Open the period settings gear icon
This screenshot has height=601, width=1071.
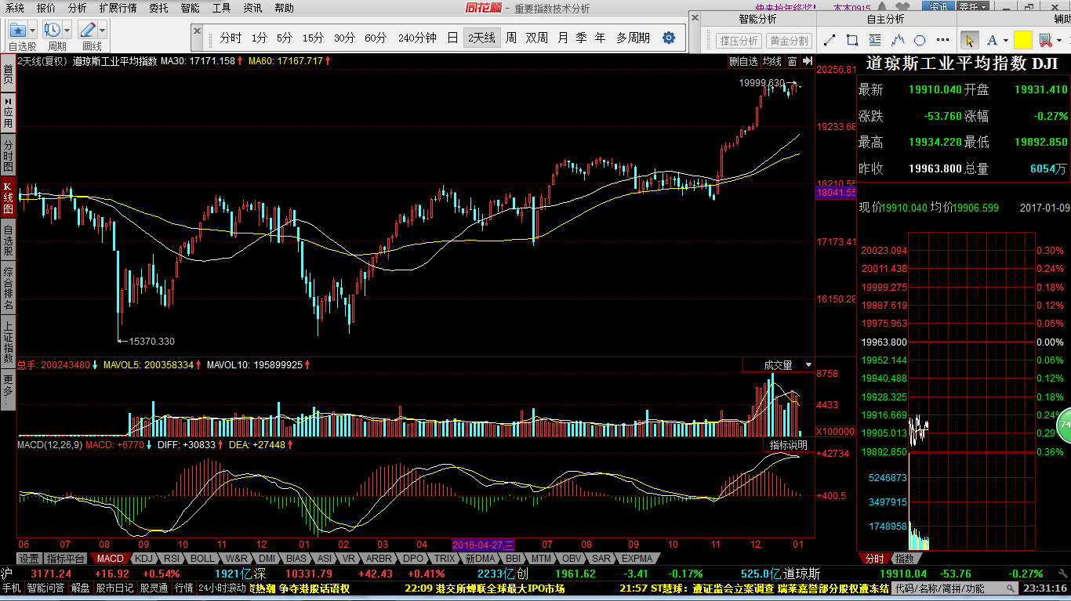click(x=669, y=38)
